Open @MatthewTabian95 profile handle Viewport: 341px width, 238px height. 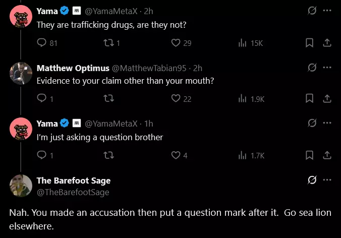click(x=149, y=68)
